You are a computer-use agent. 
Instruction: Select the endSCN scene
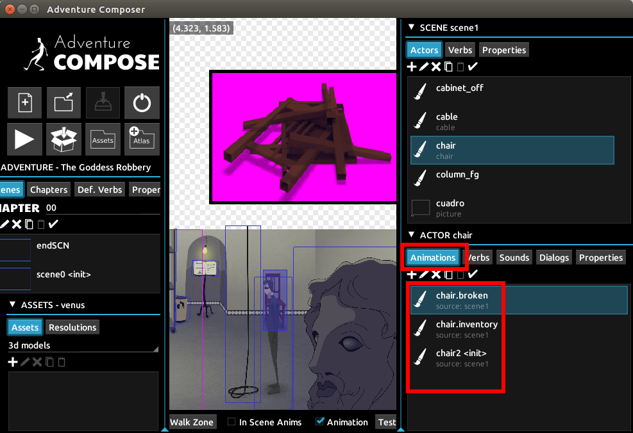coord(80,250)
